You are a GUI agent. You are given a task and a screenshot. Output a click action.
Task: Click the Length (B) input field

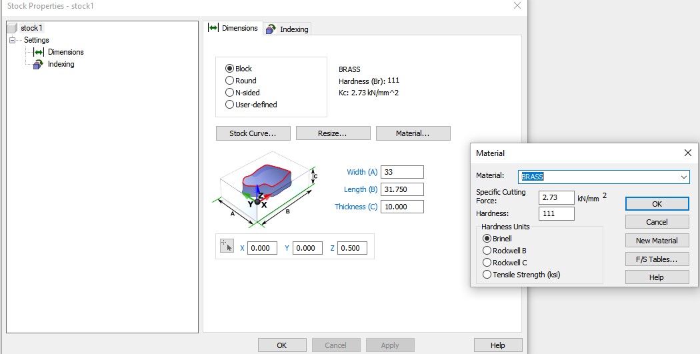[402, 189]
